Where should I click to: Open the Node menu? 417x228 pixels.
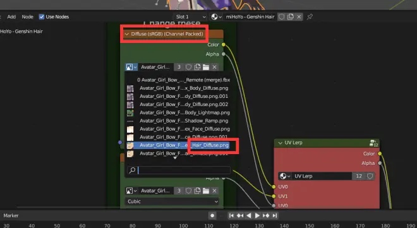coord(27,17)
